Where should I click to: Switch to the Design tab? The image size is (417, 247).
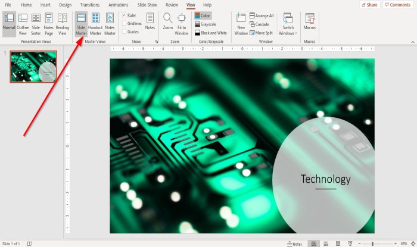66,5
